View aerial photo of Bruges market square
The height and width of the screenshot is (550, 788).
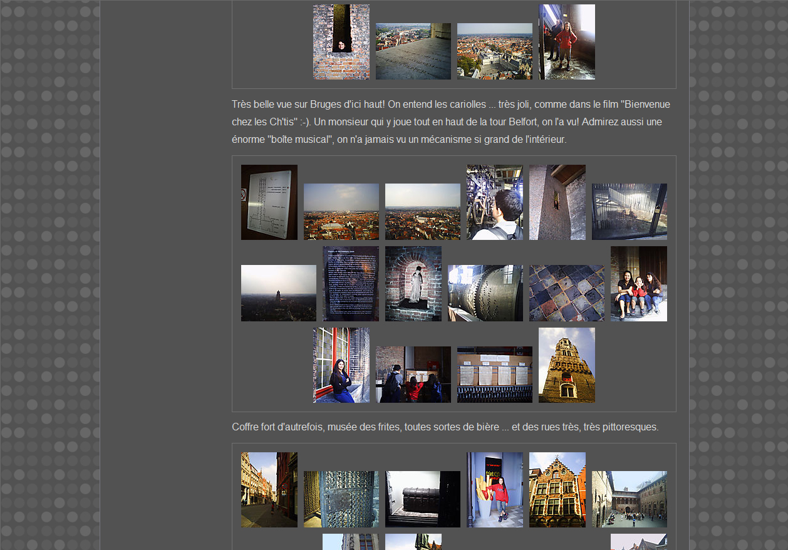[494, 51]
